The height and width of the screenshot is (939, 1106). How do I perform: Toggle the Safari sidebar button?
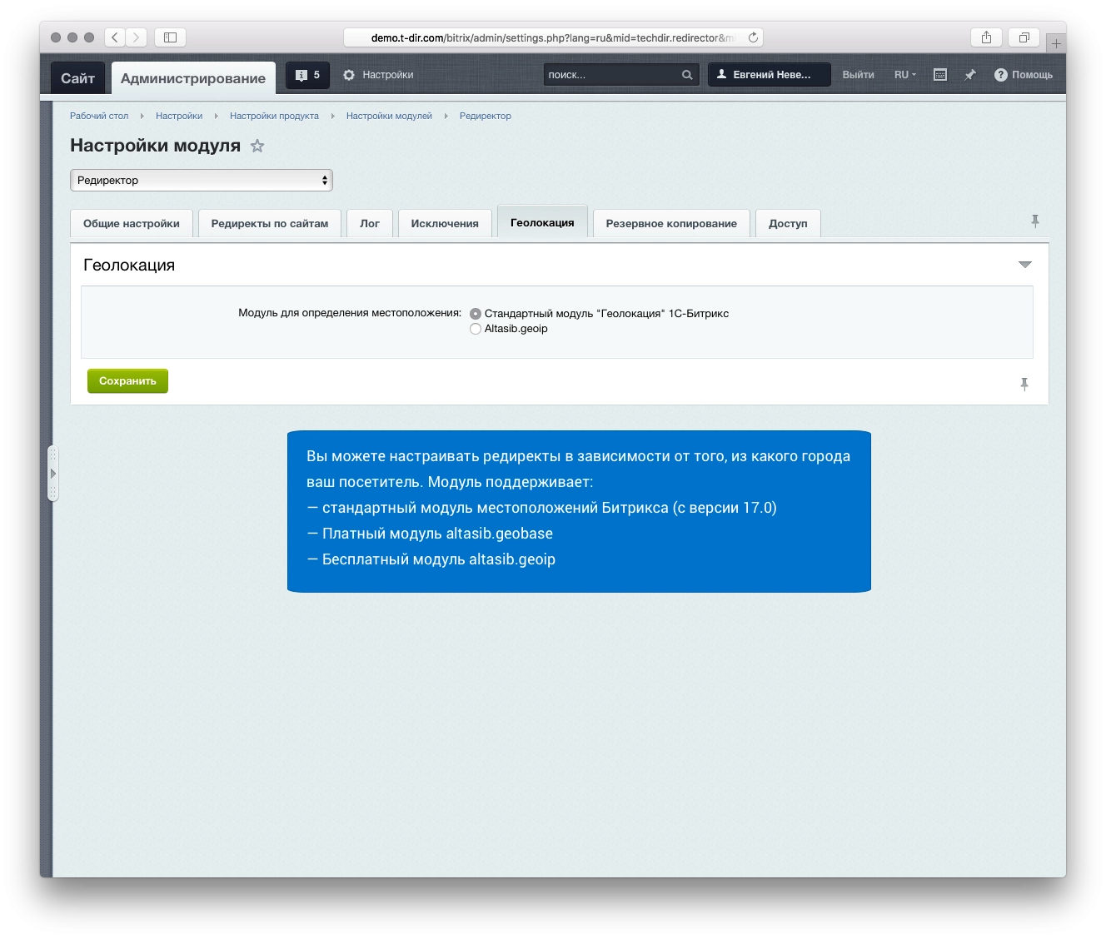[x=170, y=37]
